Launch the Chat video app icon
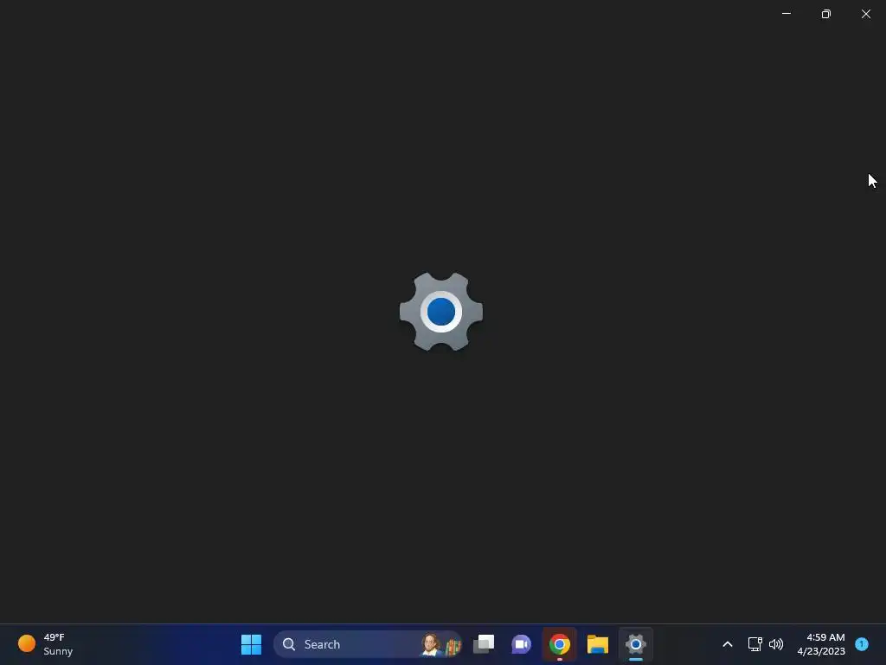The width and height of the screenshot is (886, 665). point(521,644)
